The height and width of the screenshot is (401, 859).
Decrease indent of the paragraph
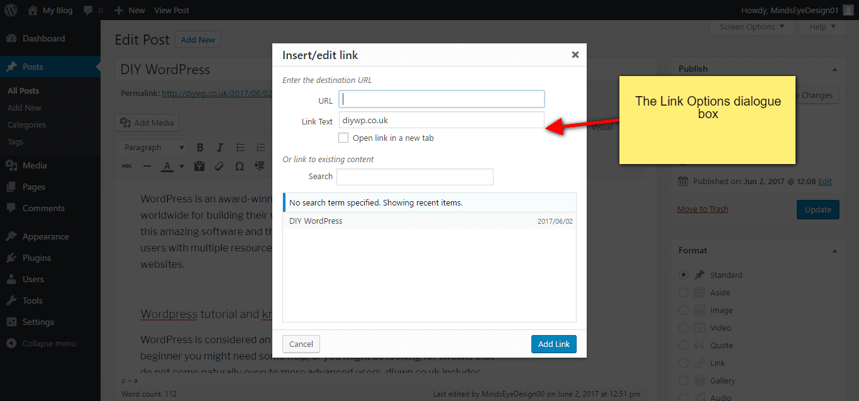[260, 166]
